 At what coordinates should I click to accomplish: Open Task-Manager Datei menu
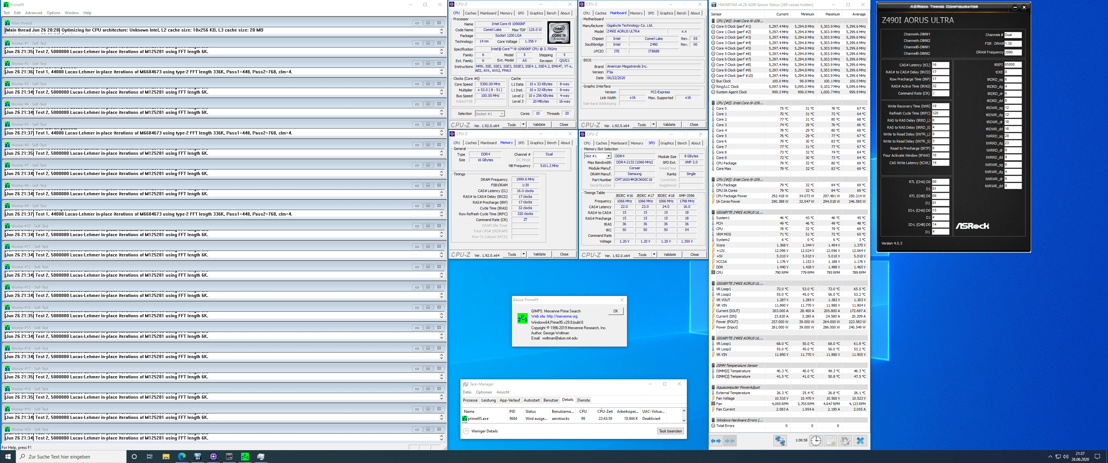coord(467,392)
